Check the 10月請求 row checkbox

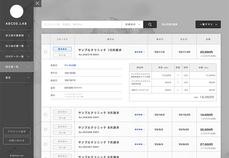pyautogui.click(x=45, y=52)
